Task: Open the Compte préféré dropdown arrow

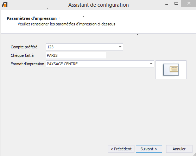Action: (x=120, y=47)
